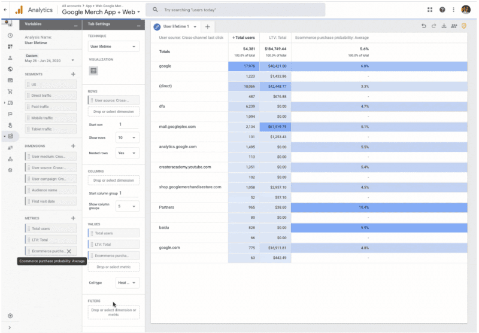Open the help question mark icon
This screenshot has height=333, width=479.
pyautogui.click(x=442, y=10)
